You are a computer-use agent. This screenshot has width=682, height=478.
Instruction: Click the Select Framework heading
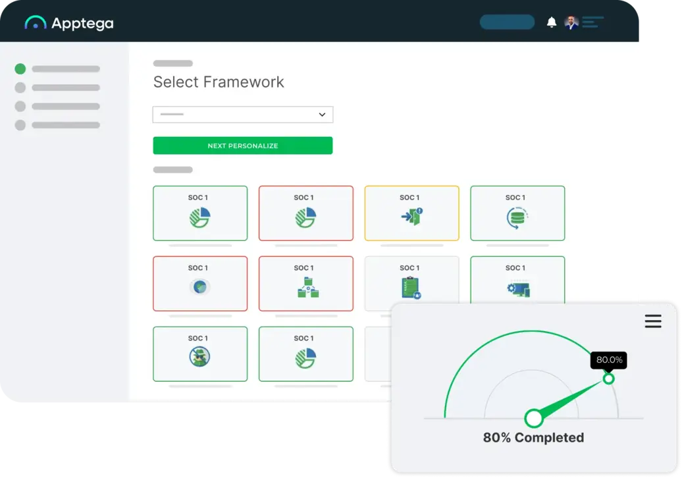coord(219,82)
